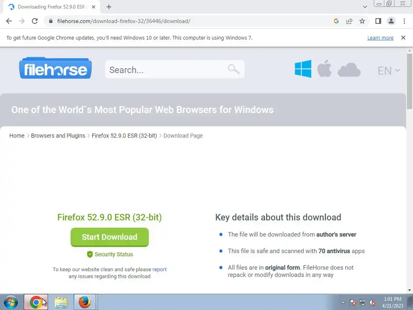This screenshot has height=310, width=413.
Task: Go back to the previous page
Action: (x=9, y=21)
